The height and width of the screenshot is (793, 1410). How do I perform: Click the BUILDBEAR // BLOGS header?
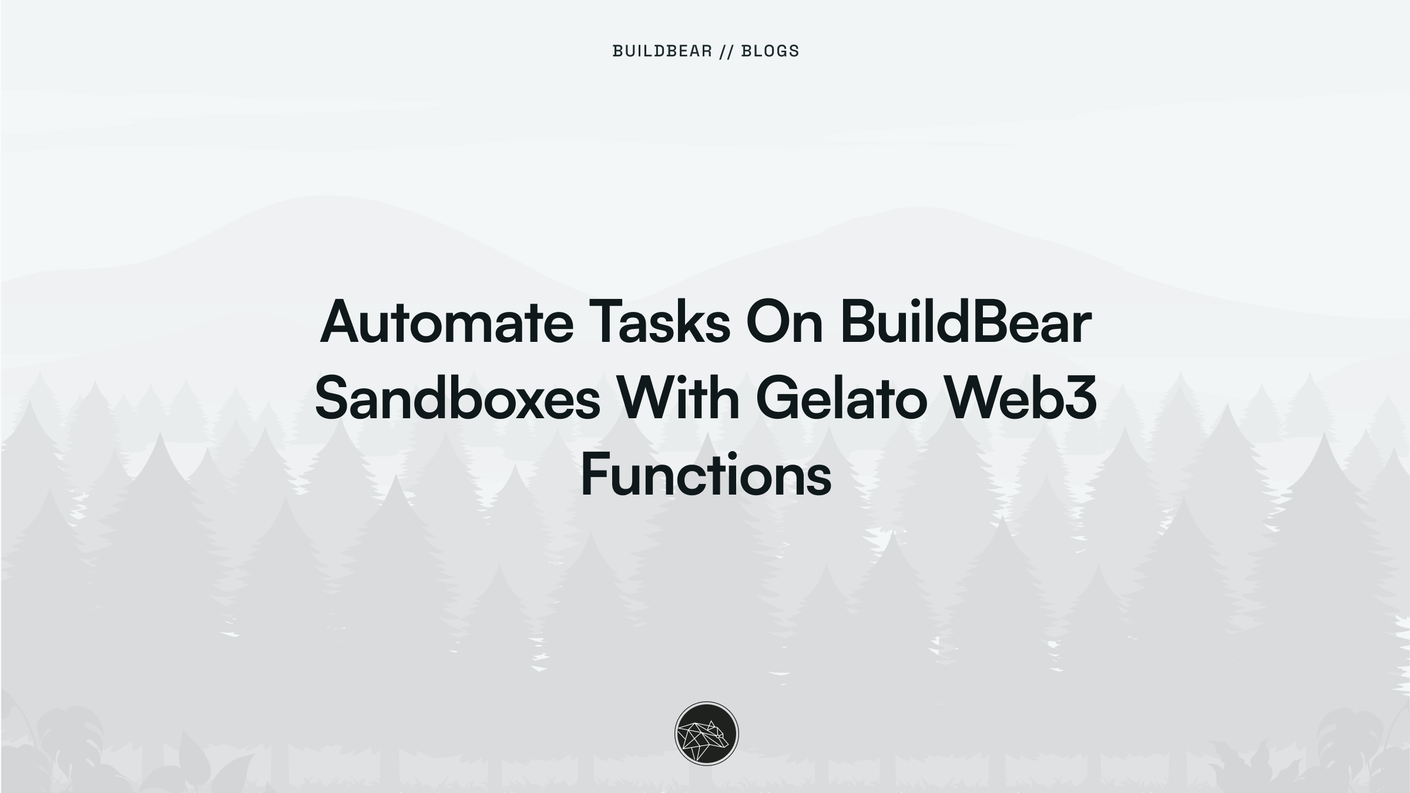pos(705,51)
